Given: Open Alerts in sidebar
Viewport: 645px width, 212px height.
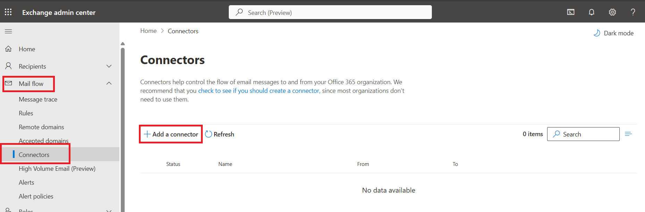Looking at the screenshot, I should tap(26, 183).
